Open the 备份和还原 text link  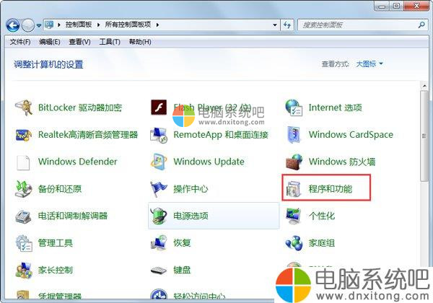click(60, 189)
